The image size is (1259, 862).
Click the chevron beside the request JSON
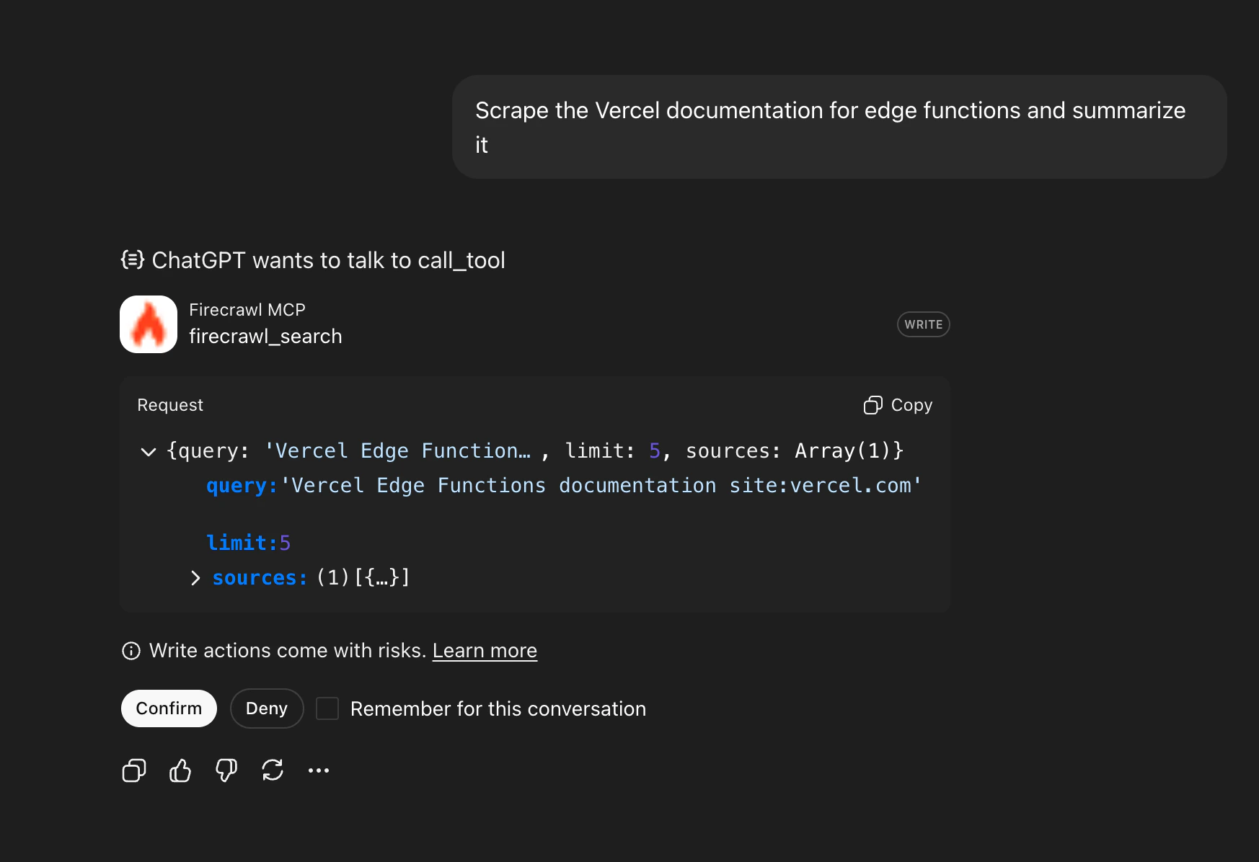pos(148,451)
